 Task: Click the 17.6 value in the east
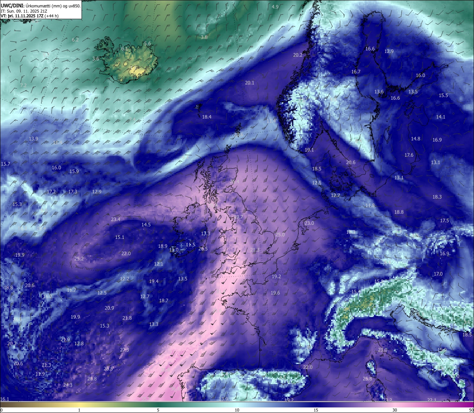(x=409, y=155)
